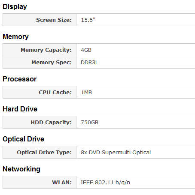195x195 pixels.
Task: Click the 750GB capacity value
Action: tap(90, 123)
